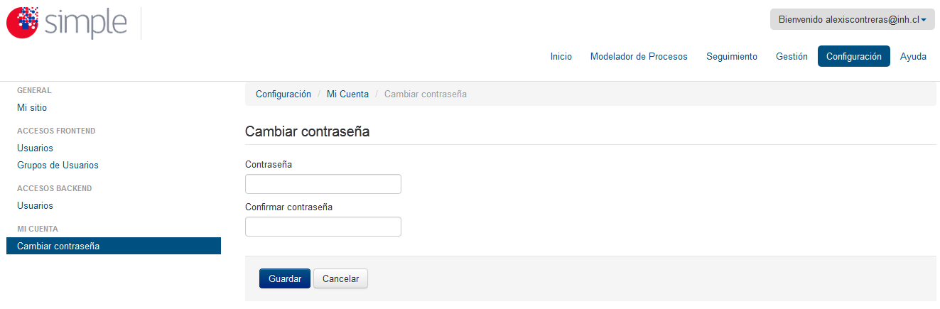
Task: Click the Configuración active tab
Action: pos(854,57)
